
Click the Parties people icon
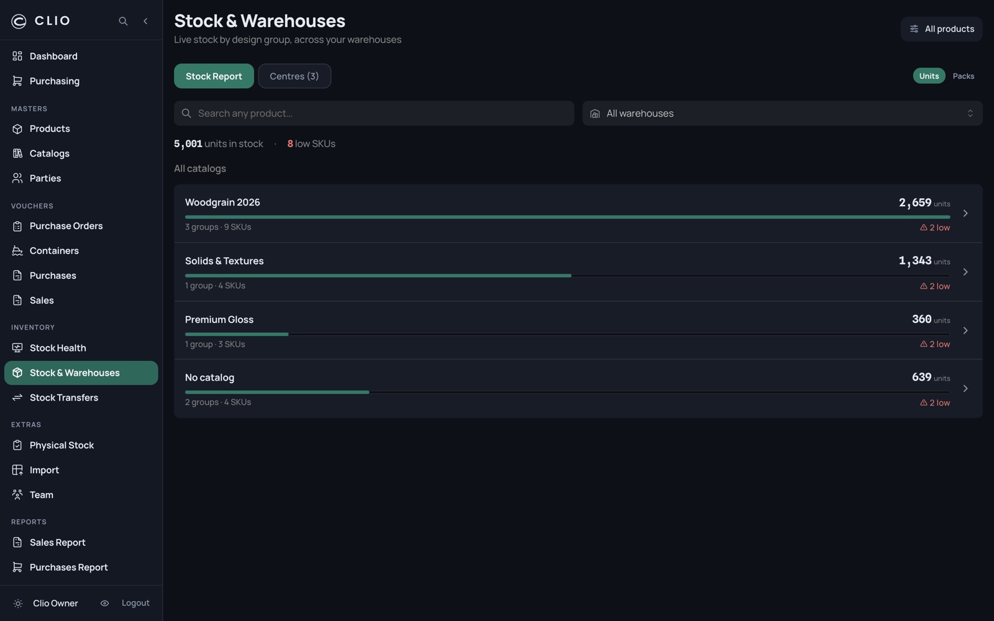(x=17, y=178)
